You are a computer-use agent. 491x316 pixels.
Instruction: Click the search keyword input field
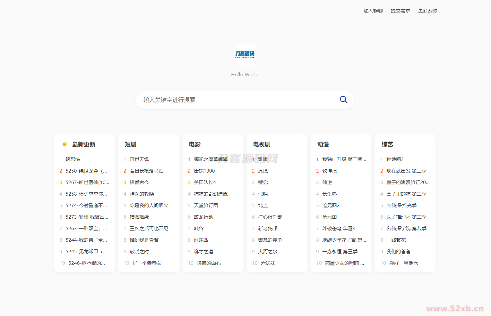pos(225,100)
